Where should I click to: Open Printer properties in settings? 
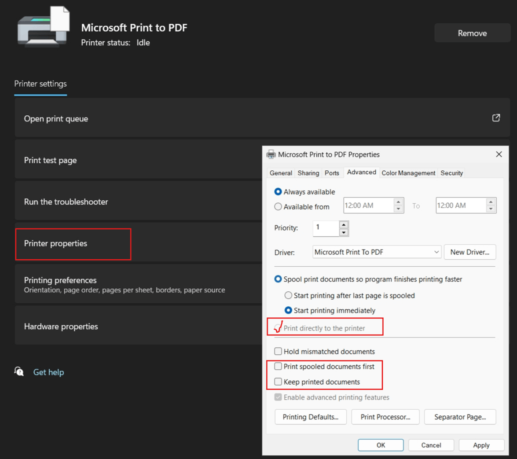[x=139, y=242]
